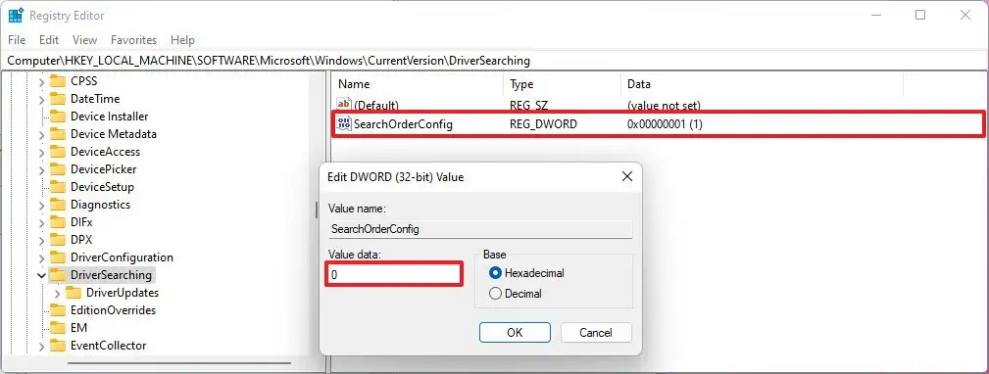Image resolution: width=989 pixels, height=374 pixels.
Task: Select the EditionOverrides tree label
Action: (x=113, y=310)
